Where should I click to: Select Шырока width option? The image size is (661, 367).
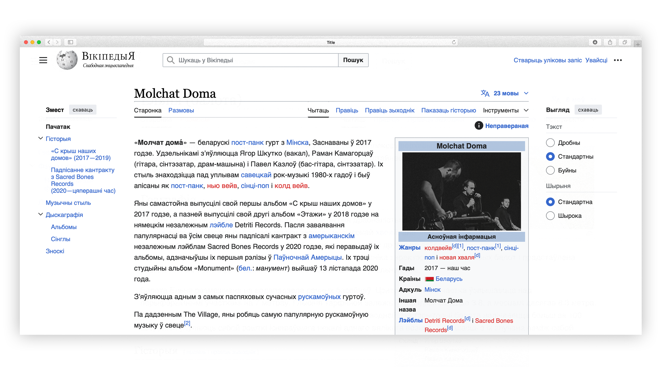[x=550, y=216]
